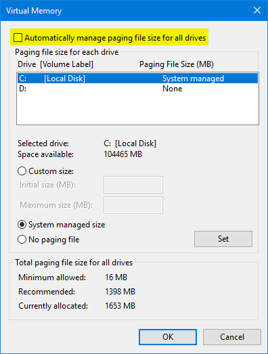This screenshot has height=354, width=268.
Task: Close the Virtual Memory dialog
Action: (257, 10)
